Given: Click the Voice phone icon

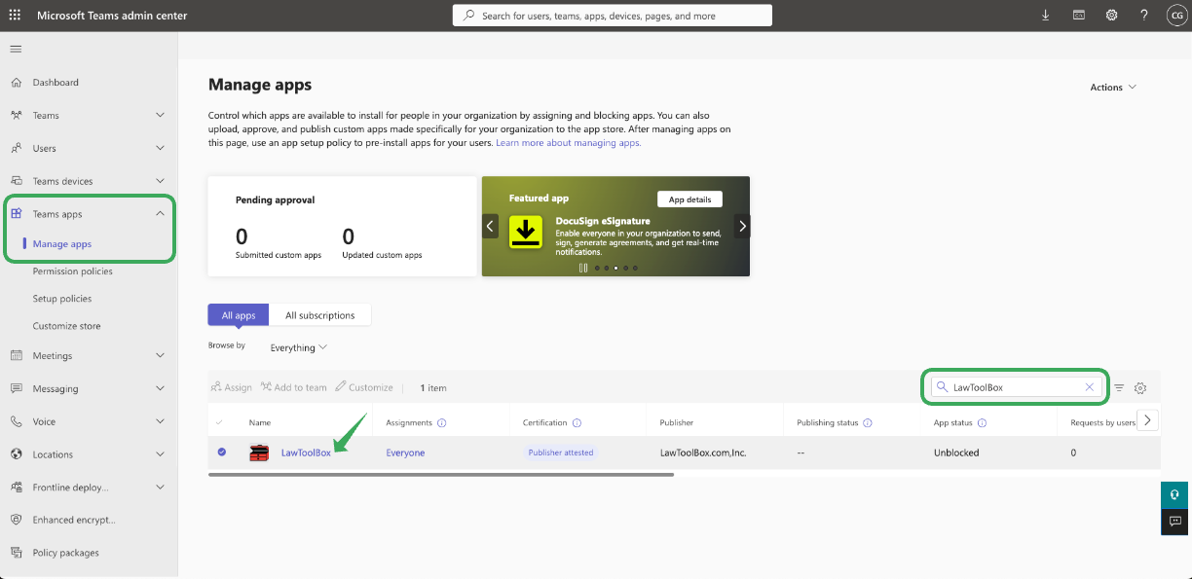Looking at the screenshot, I should [x=16, y=421].
